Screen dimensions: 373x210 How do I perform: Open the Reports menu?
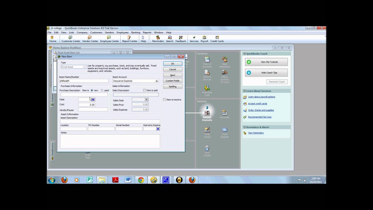click(147, 32)
